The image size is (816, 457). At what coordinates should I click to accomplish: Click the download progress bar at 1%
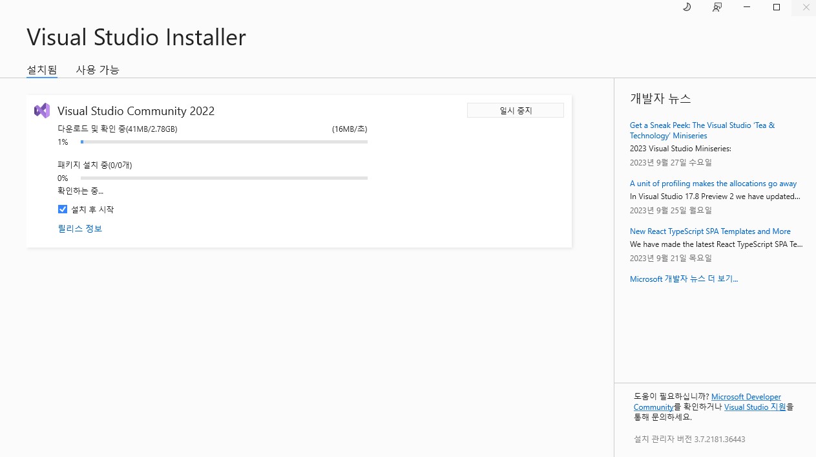[x=224, y=142]
